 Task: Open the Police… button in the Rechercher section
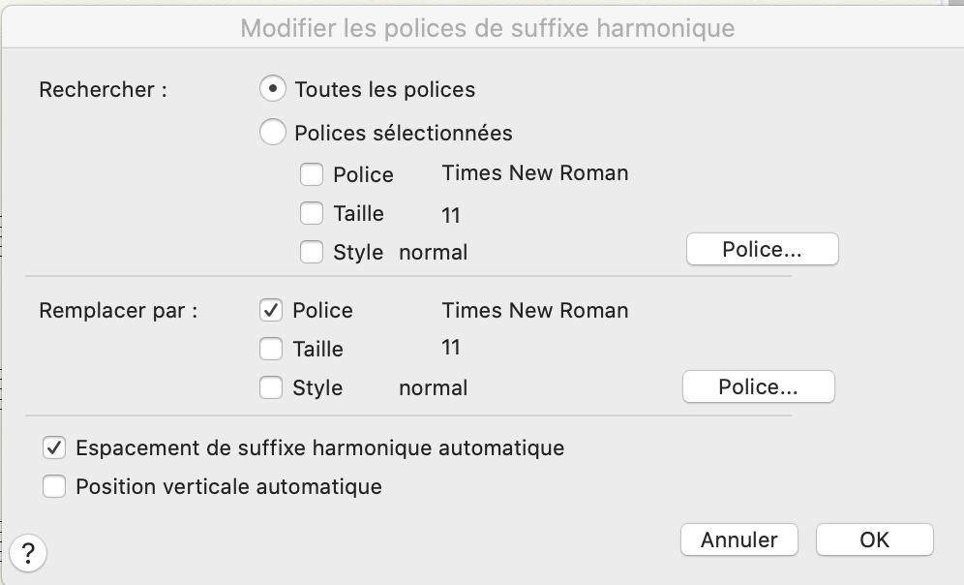coord(762,250)
